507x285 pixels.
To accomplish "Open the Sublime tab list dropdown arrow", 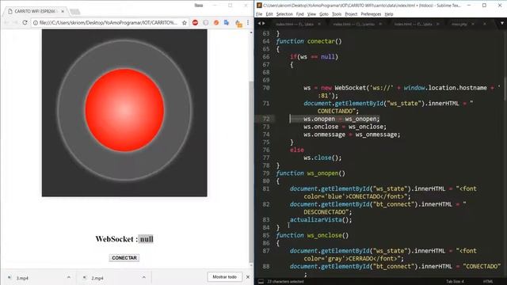I will (501, 24).
